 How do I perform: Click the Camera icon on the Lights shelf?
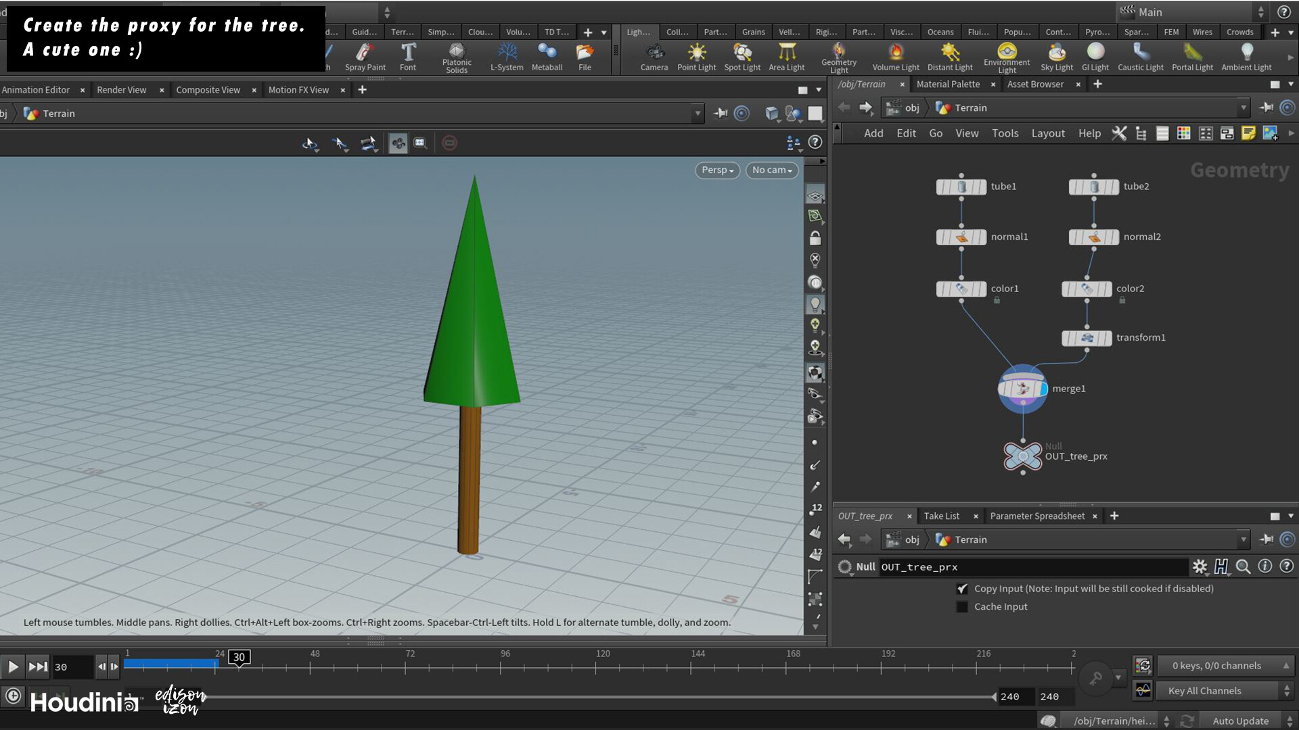(x=654, y=56)
